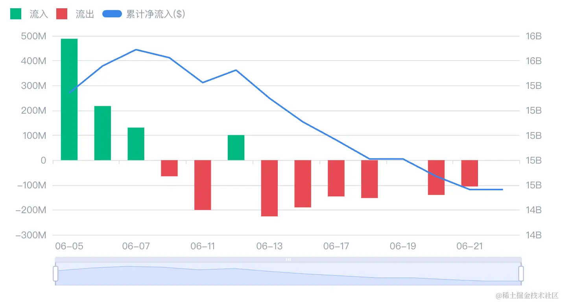Select the red outflow bar above 06-11
Screen dimensions: 561x302
[x=203, y=185]
